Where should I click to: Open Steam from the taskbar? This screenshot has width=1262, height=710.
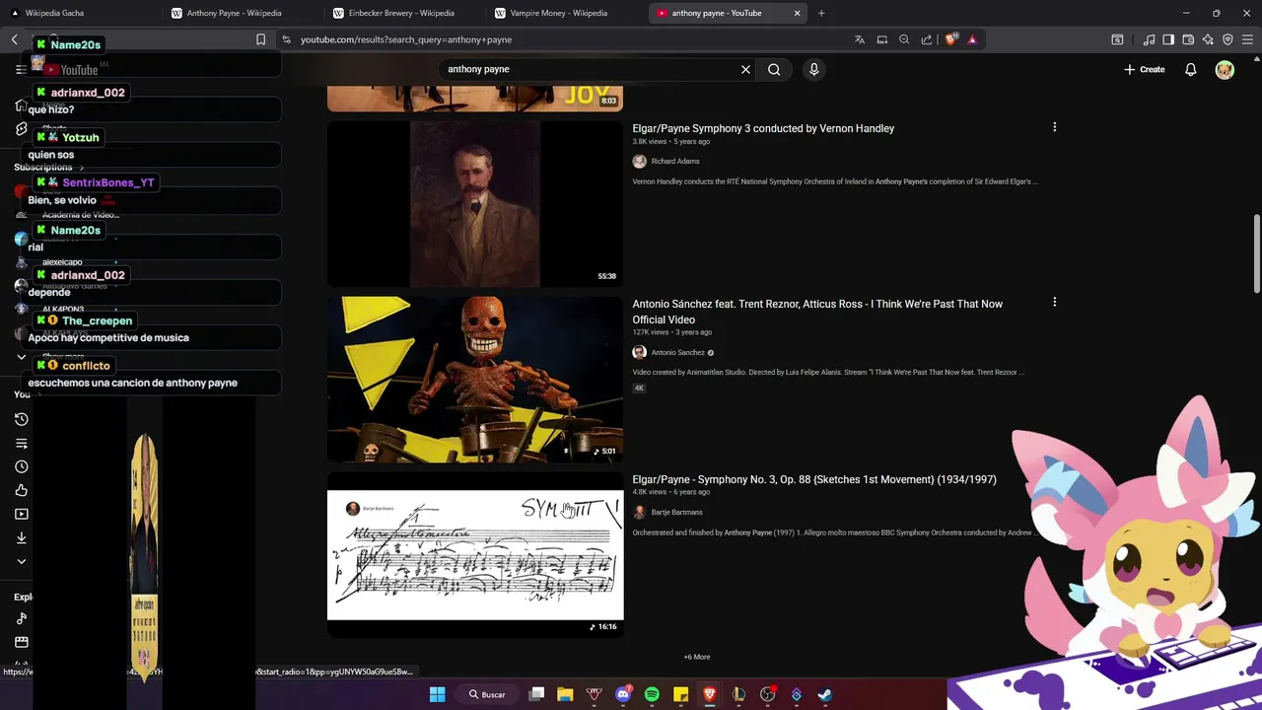pyautogui.click(x=825, y=694)
